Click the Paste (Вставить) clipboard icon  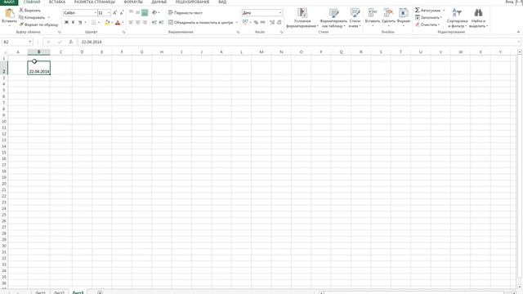pyautogui.click(x=9, y=13)
